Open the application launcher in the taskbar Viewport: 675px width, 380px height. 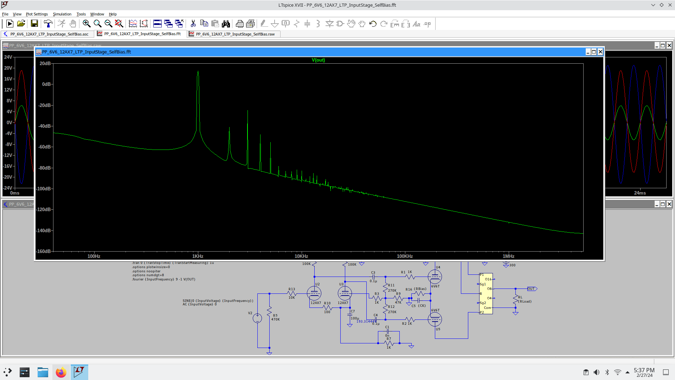click(x=8, y=372)
